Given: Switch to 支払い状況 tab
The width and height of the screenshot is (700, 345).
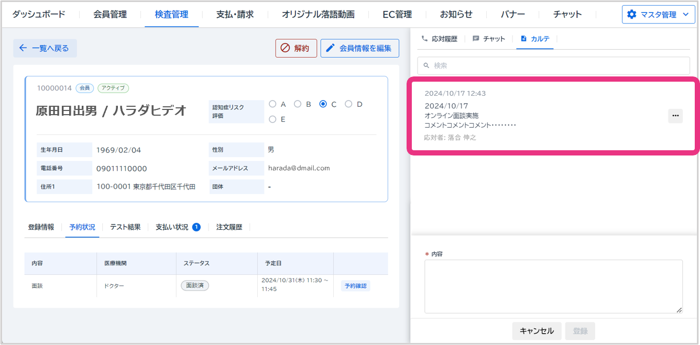Looking at the screenshot, I should tap(172, 227).
